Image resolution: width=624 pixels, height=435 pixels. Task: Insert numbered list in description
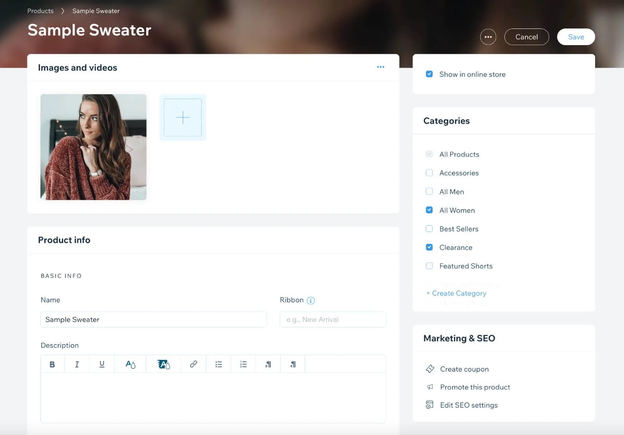pyautogui.click(x=243, y=364)
